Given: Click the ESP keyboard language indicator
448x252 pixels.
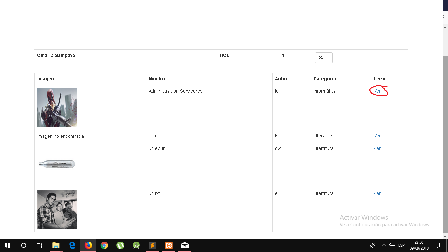Looking at the screenshot, I should tap(401, 245).
